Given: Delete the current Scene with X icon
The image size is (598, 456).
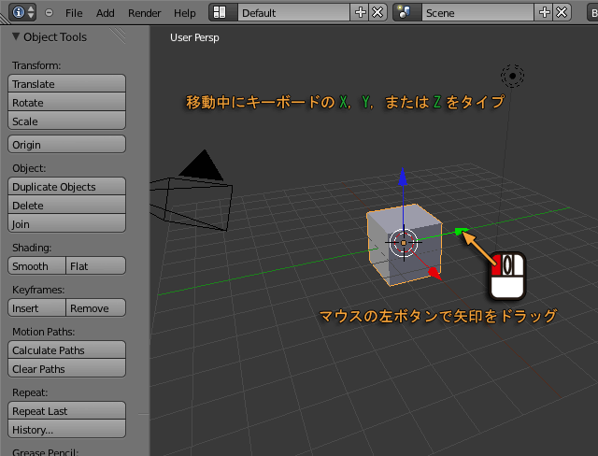Looking at the screenshot, I should click(x=562, y=13).
